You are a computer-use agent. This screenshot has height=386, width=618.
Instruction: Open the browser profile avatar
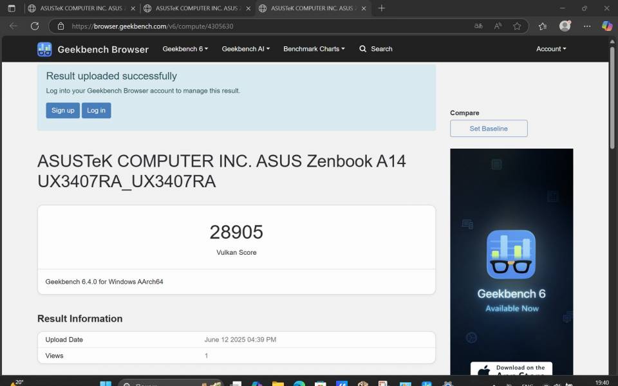565,26
